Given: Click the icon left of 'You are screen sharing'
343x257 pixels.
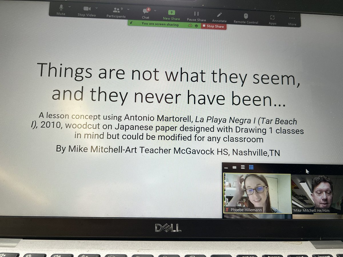Looking at the screenshot, I should pos(131,23).
